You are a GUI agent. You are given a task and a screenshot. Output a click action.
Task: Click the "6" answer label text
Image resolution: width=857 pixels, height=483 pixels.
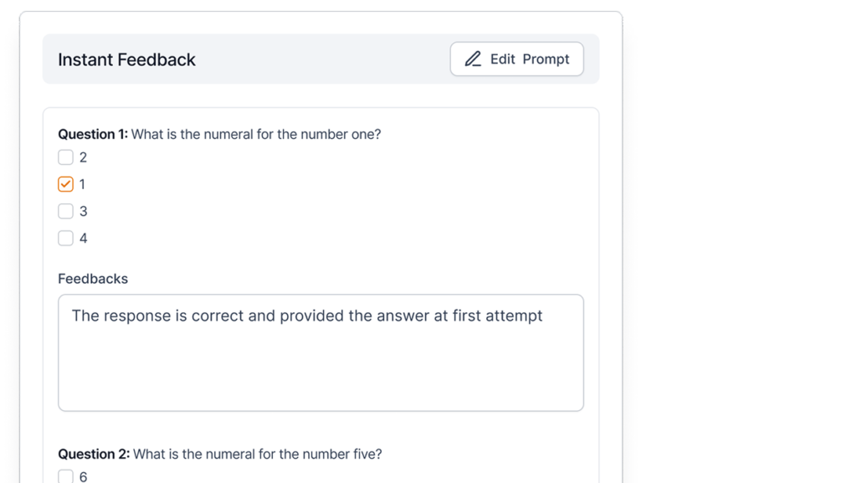83,476
